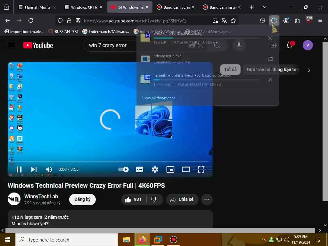The height and width of the screenshot is (246, 328).
Task: Enter fullscreen video mode
Action: 201,169
